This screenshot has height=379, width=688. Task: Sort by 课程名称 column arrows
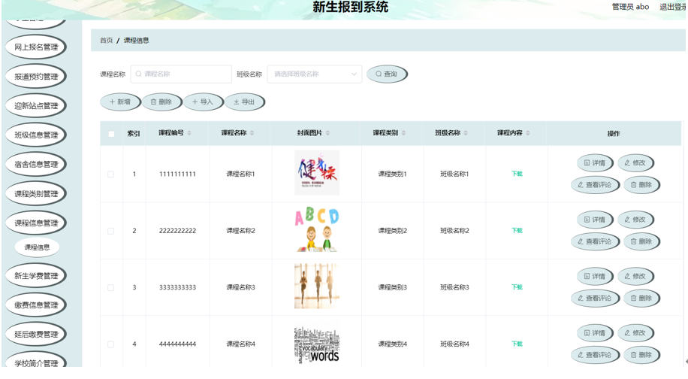(x=252, y=133)
